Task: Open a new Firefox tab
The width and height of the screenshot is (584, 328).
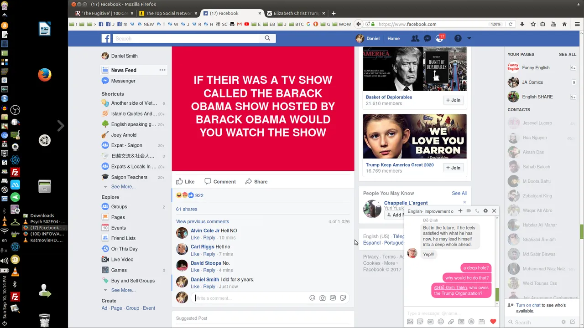Action: click(x=334, y=13)
